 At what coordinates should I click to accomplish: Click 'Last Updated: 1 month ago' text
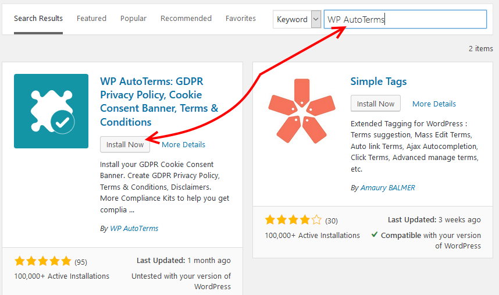click(x=184, y=260)
